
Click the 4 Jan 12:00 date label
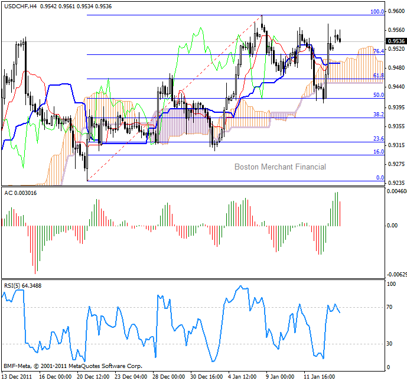[242, 377]
